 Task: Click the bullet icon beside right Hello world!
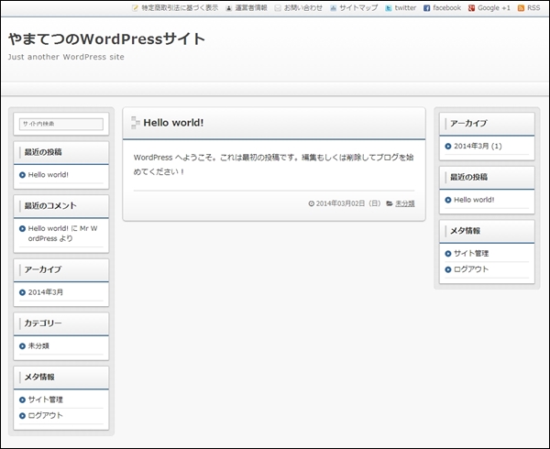tap(448, 200)
